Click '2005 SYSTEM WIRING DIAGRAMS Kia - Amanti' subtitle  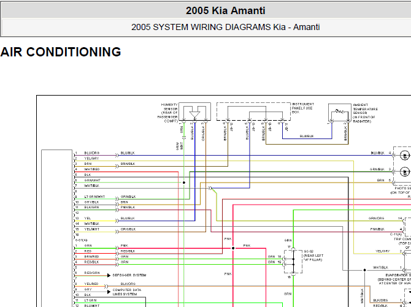pos(225,27)
